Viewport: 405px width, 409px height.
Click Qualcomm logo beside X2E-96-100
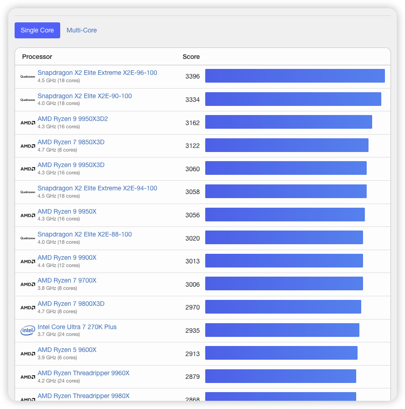pyautogui.click(x=28, y=76)
